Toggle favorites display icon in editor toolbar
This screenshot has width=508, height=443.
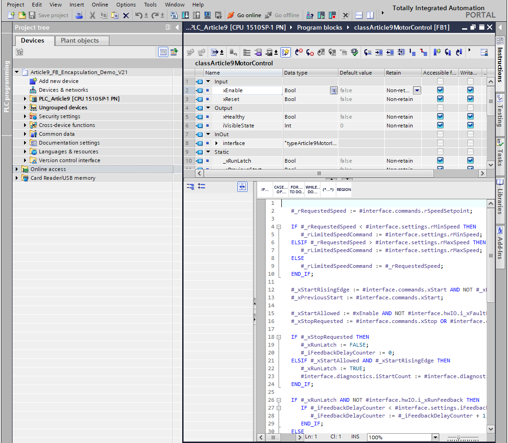(286, 52)
